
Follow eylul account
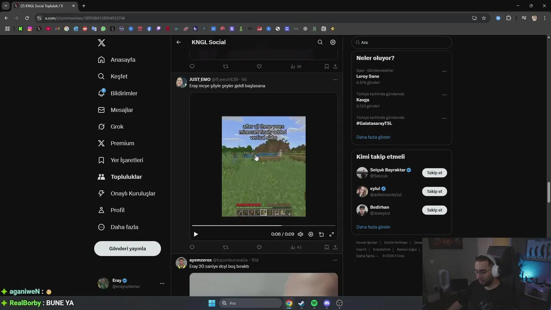tap(434, 191)
